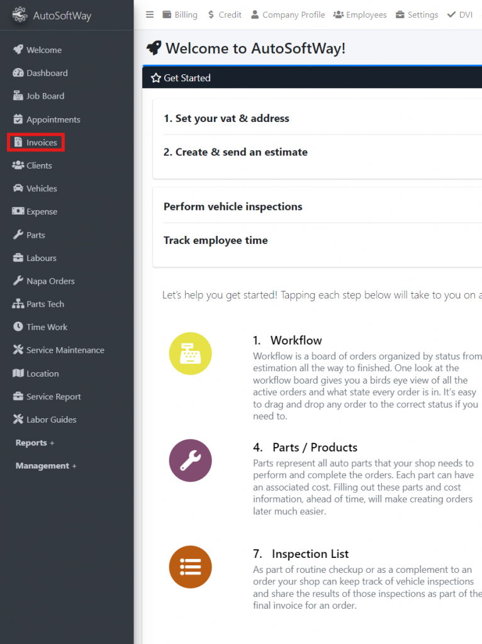
Task: Open Billing in the top bar
Action: coord(180,14)
